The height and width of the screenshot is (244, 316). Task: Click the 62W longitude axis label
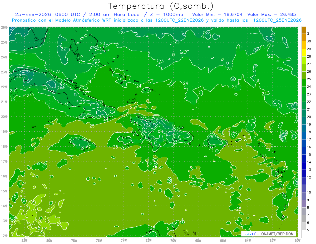click(x=273, y=240)
